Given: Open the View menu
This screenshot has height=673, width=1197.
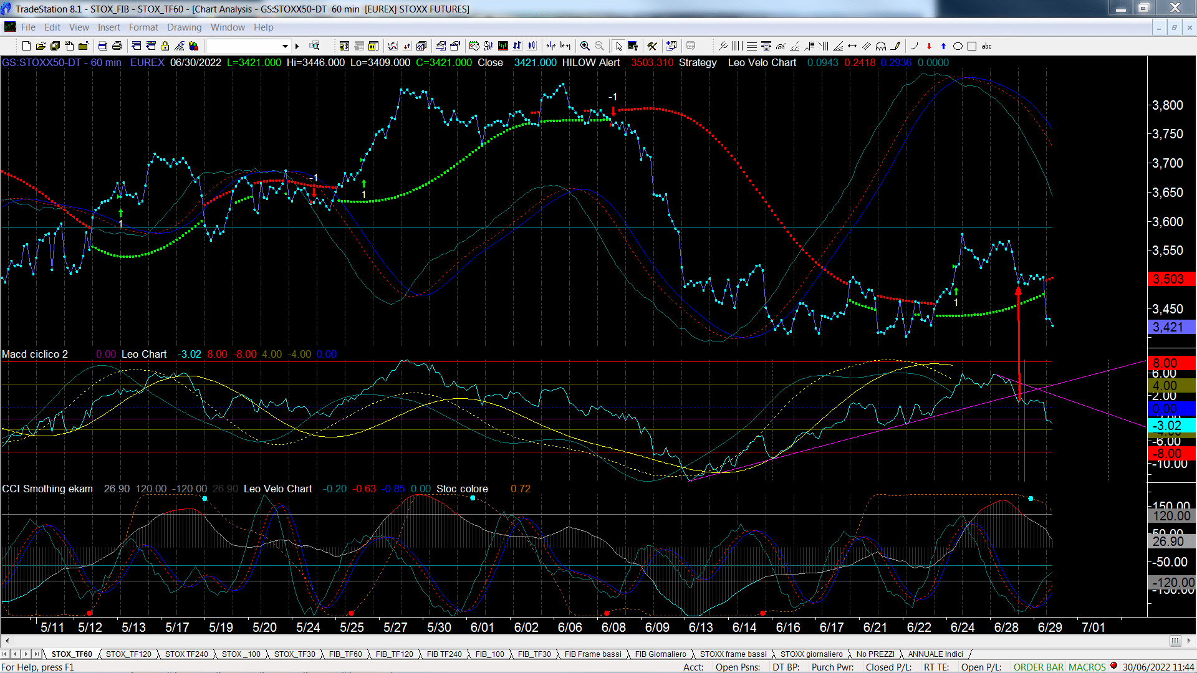Looking at the screenshot, I should (79, 27).
